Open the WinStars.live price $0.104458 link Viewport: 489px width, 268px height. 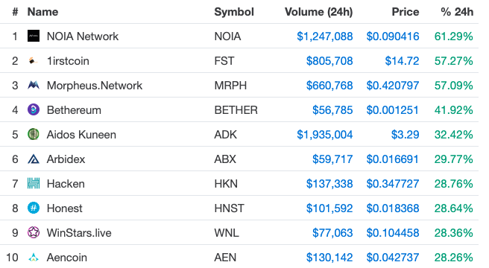(x=393, y=233)
